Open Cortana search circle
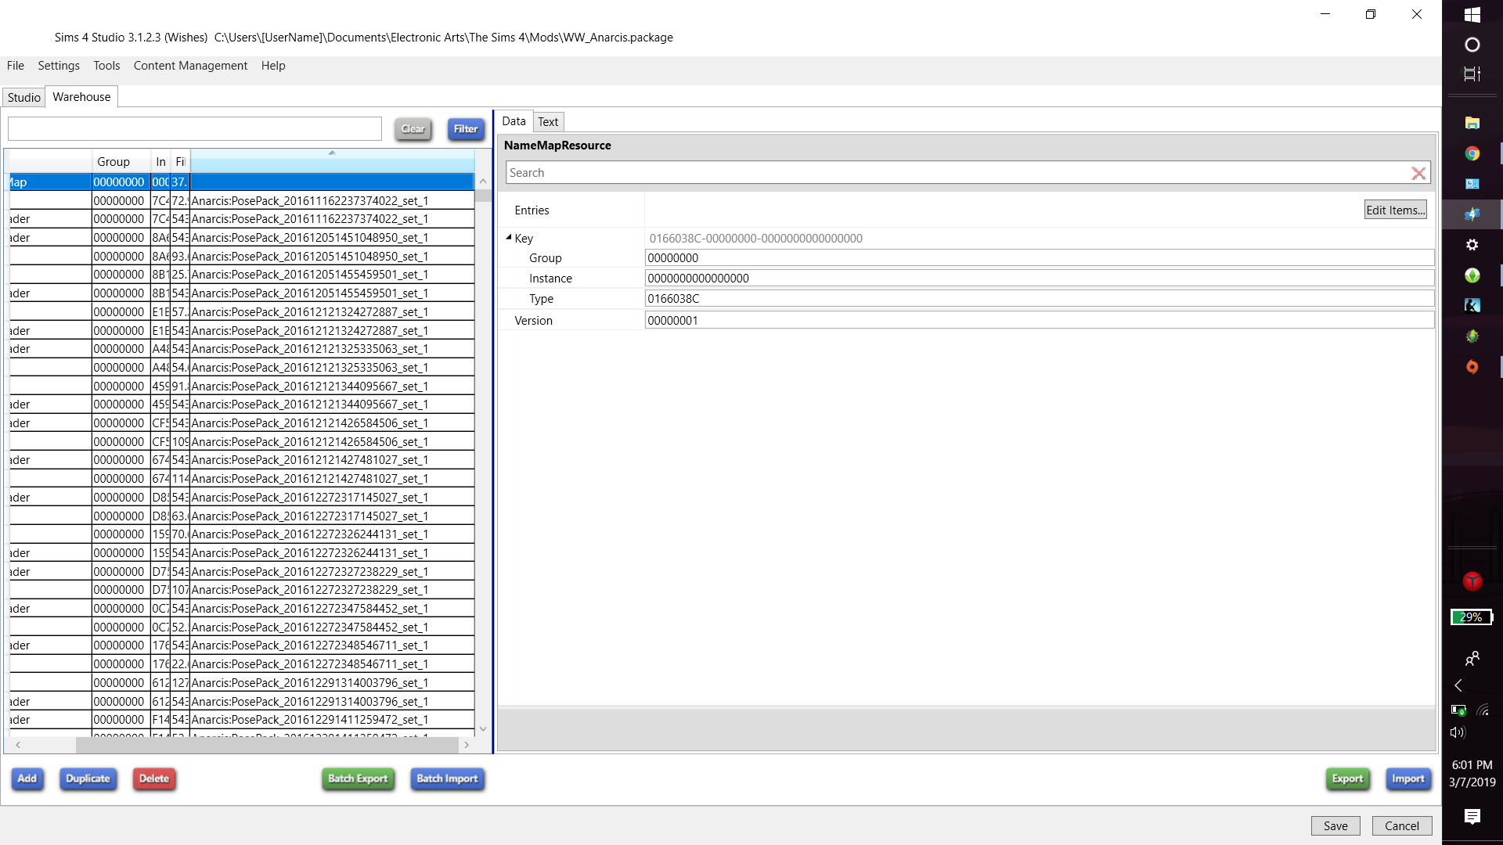Screen dimensions: 1503x845 [1472, 45]
